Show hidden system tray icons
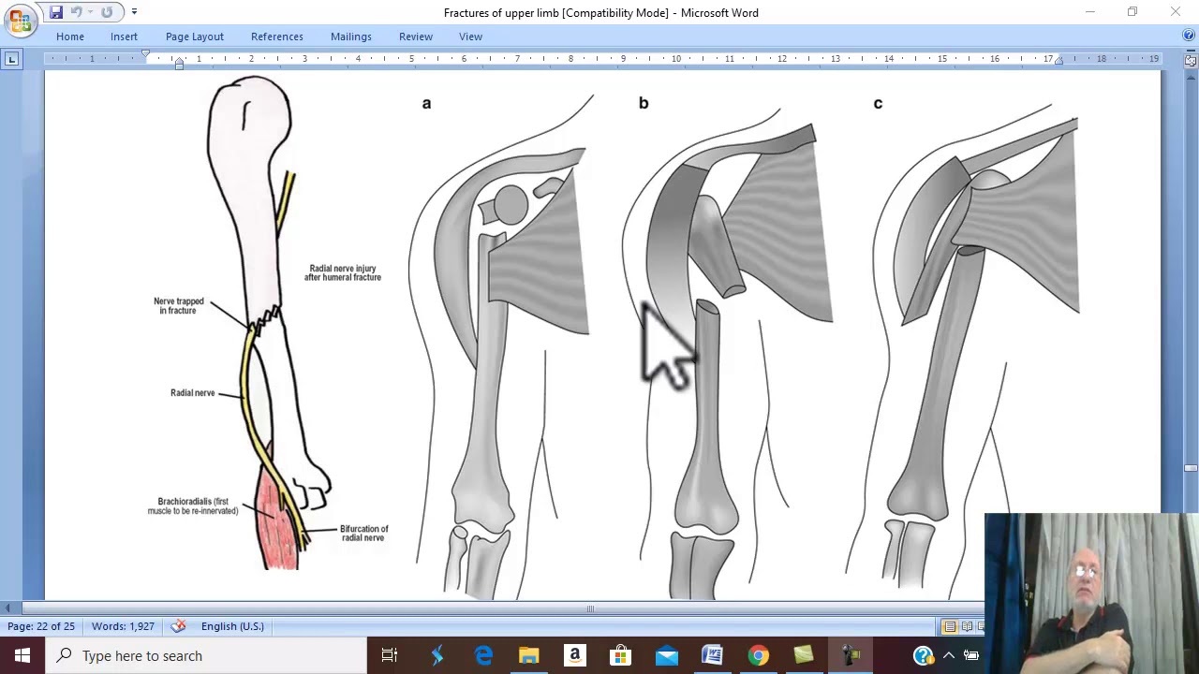This screenshot has width=1199, height=674. pyautogui.click(x=948, y=655)
